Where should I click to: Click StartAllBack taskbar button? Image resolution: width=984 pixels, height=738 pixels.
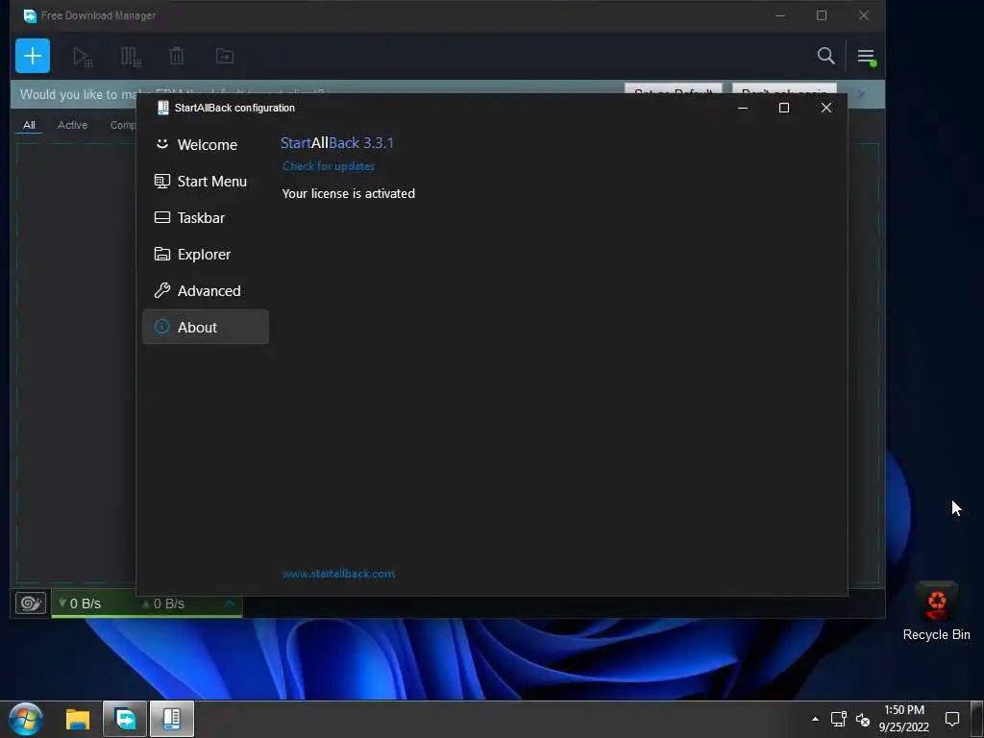(172, 719)
